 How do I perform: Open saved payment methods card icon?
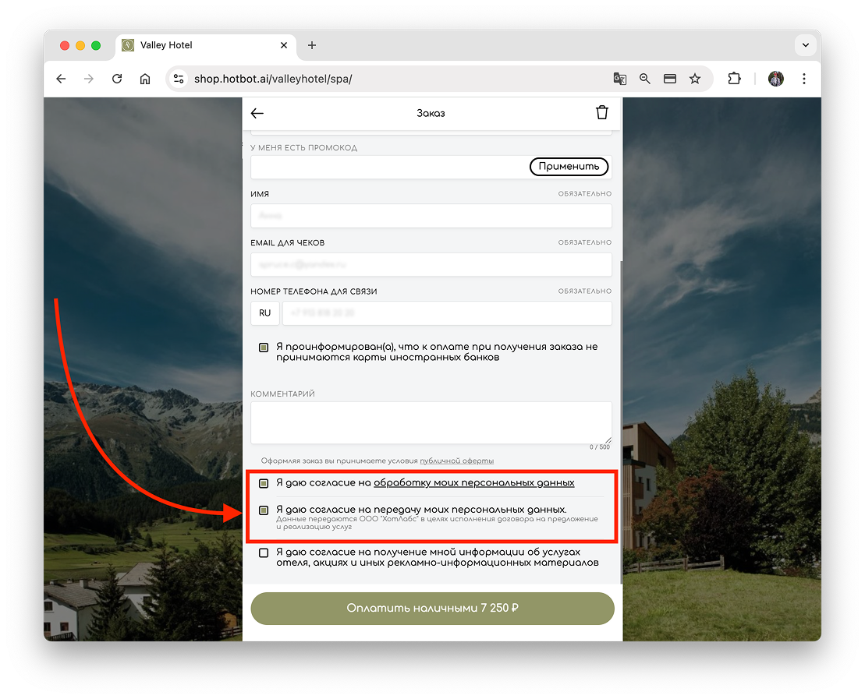[670, 79]
